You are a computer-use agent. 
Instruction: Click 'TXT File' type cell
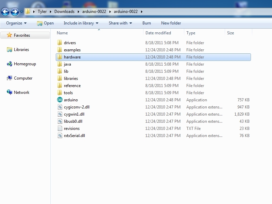193,129
